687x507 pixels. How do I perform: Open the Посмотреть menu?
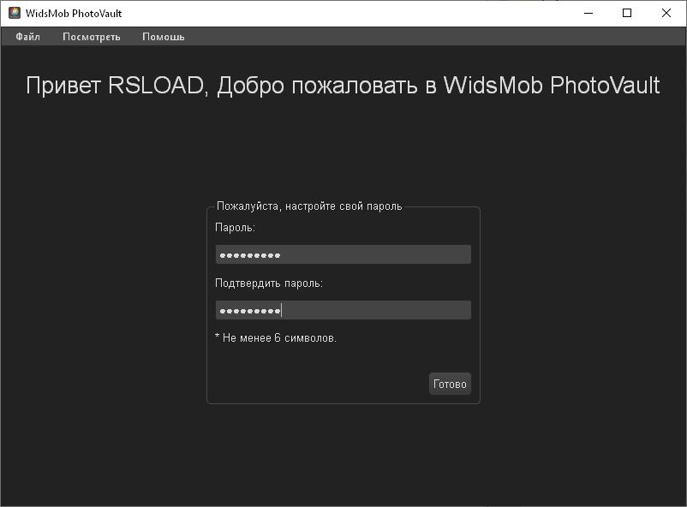(91, 37)
